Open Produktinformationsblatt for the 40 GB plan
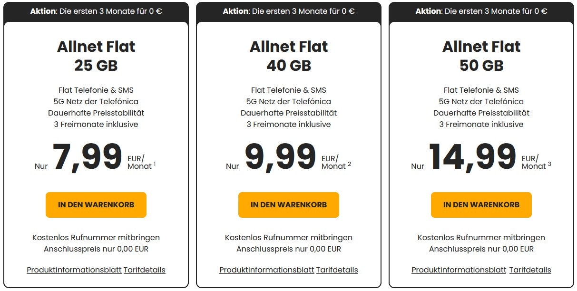The image size is (577, 291). (267, 270)
